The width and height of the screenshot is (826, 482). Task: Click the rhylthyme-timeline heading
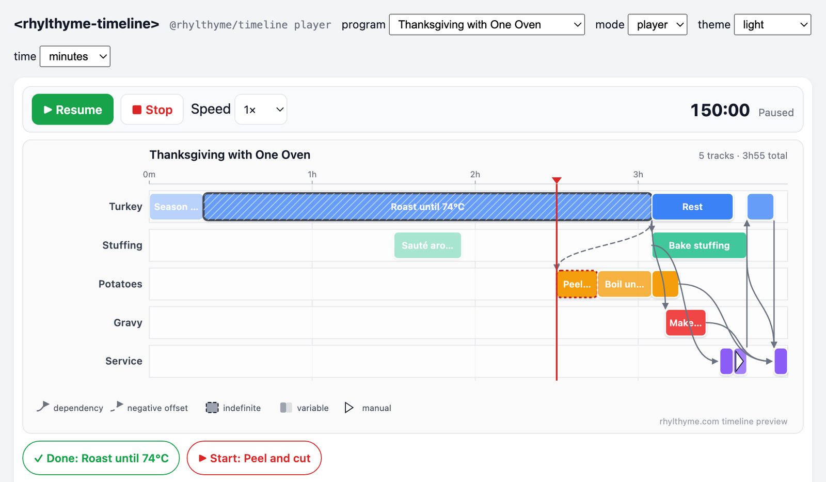(87, 24)
